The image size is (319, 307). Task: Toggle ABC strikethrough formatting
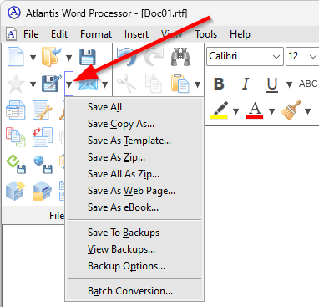(x=308, y=84)
